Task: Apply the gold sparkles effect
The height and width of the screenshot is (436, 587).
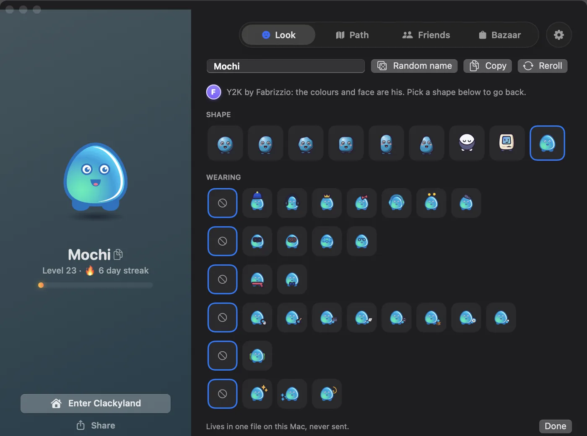Action: click(x=257, y=394)
